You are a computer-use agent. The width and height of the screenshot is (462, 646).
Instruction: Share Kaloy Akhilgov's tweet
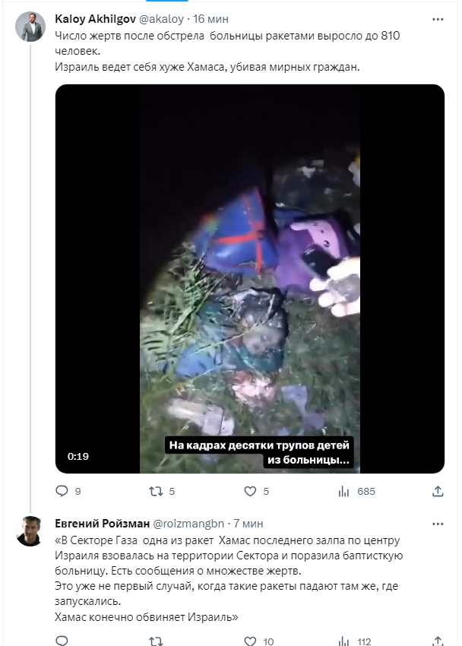pos(437,491)
